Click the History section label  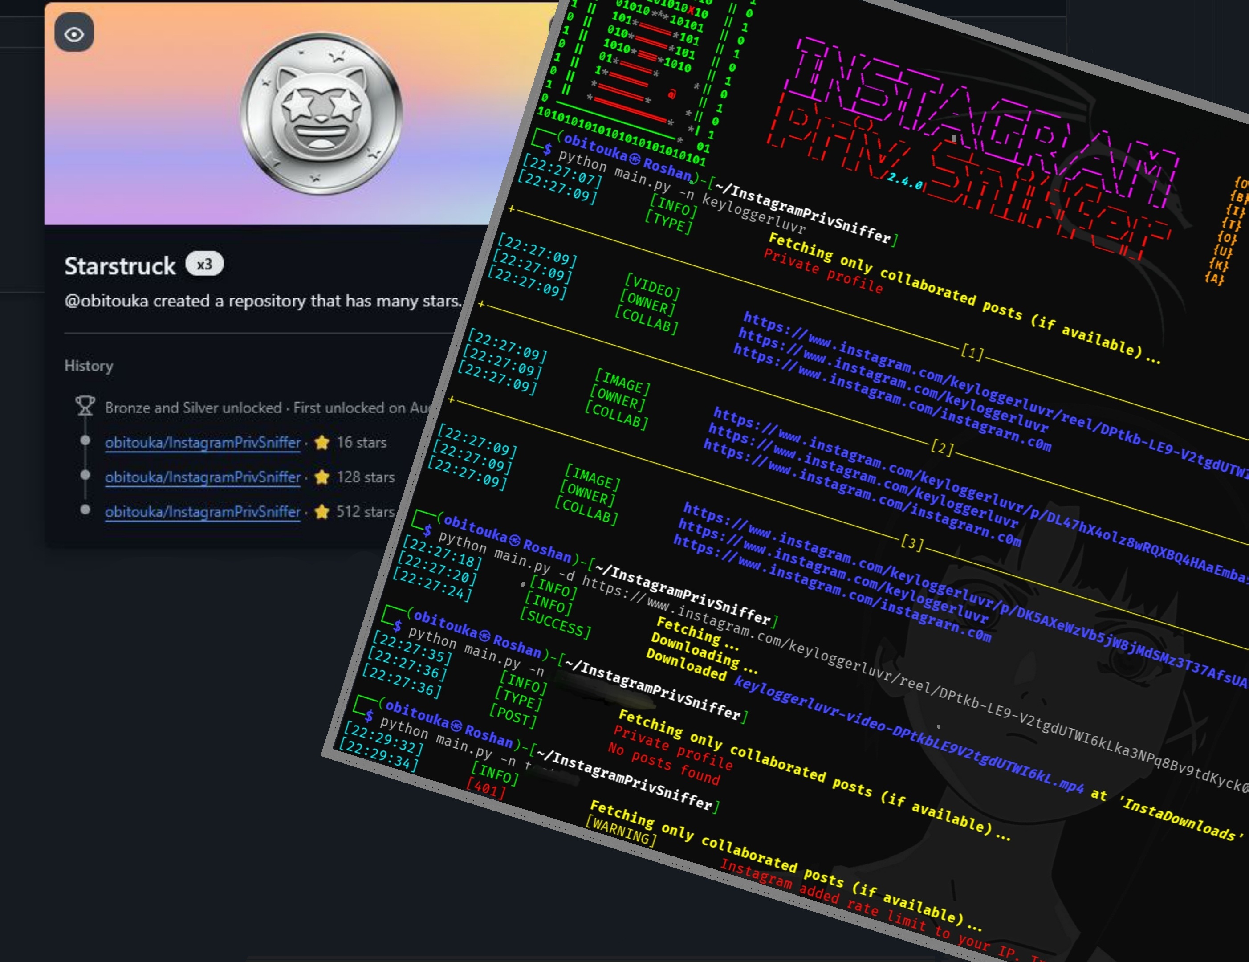(89, 366)
